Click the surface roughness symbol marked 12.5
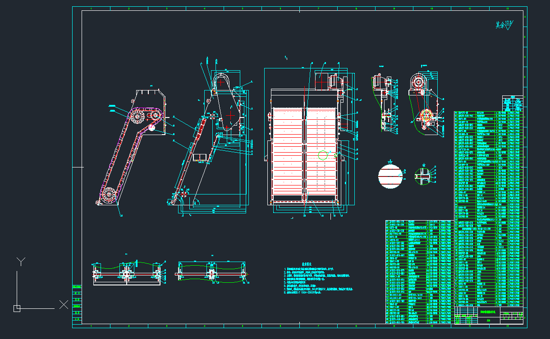550x339 pixels. 505,25
